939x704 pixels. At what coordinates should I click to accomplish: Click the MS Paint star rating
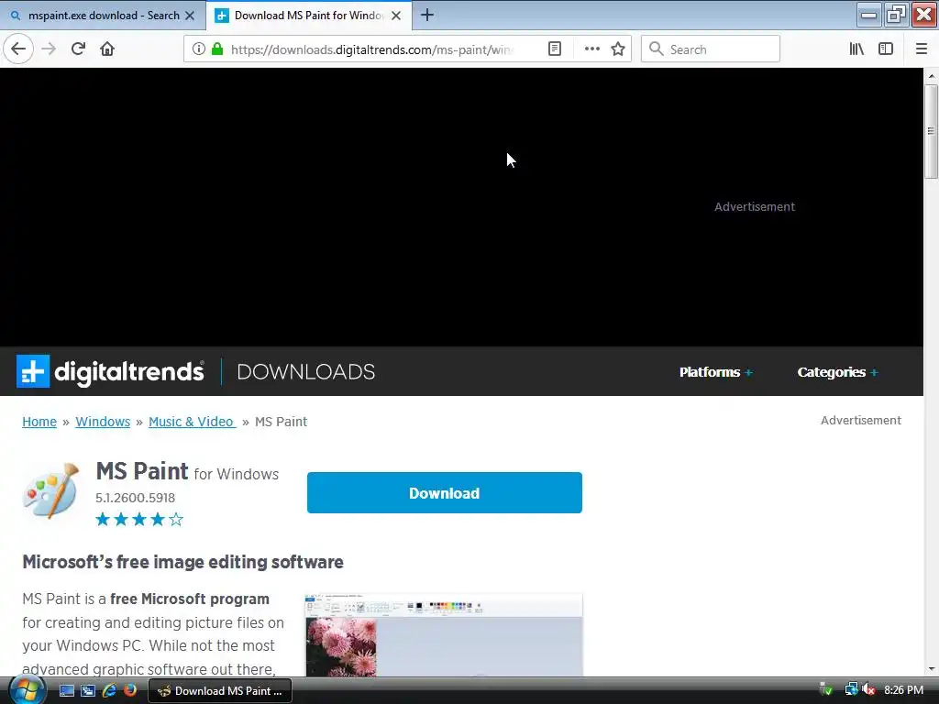(x=139, y=519)
